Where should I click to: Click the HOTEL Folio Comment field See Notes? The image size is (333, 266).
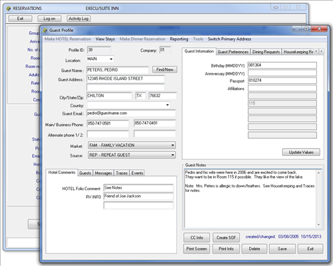139,188
